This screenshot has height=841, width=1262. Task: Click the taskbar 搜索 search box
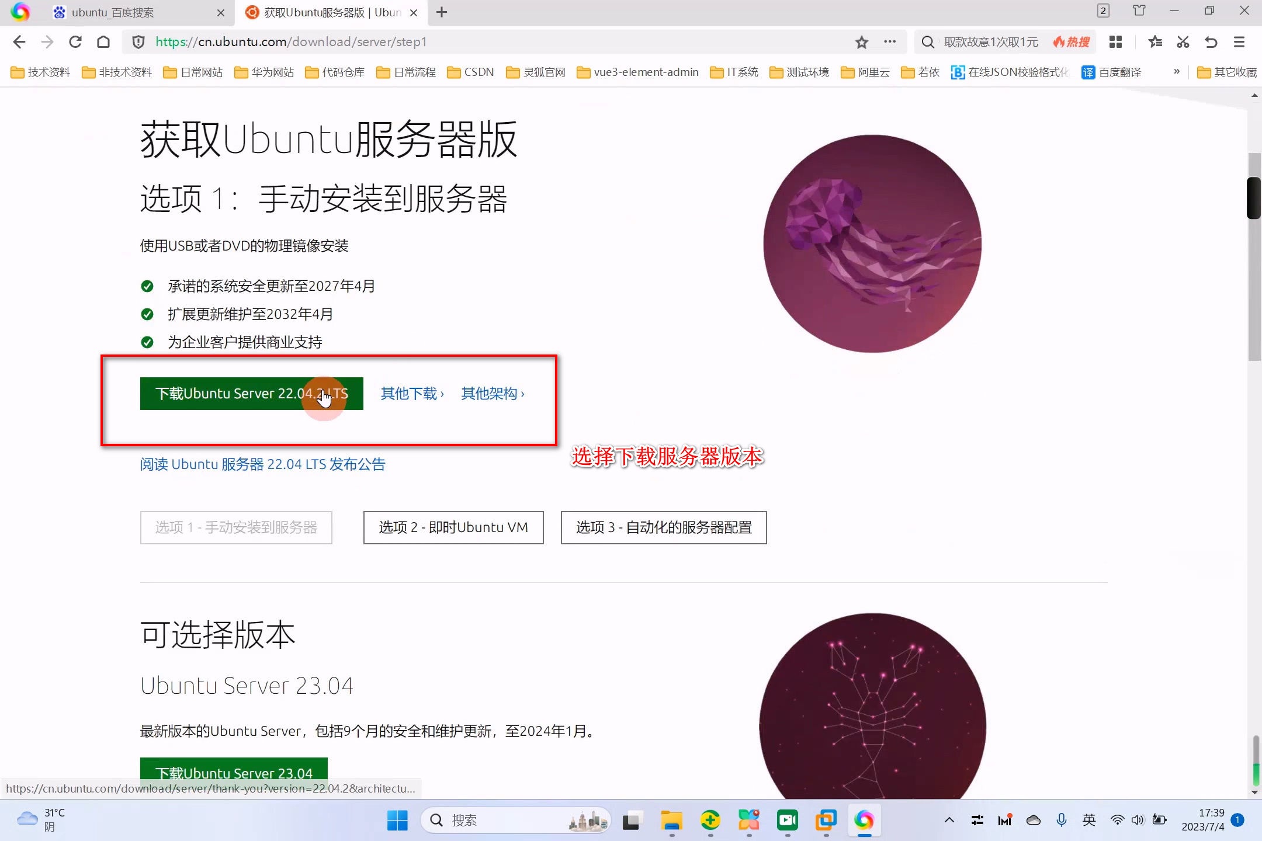515,821
